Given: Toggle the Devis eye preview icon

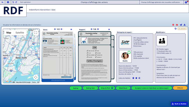Looking at the screenshot, I should coord(71,29).
